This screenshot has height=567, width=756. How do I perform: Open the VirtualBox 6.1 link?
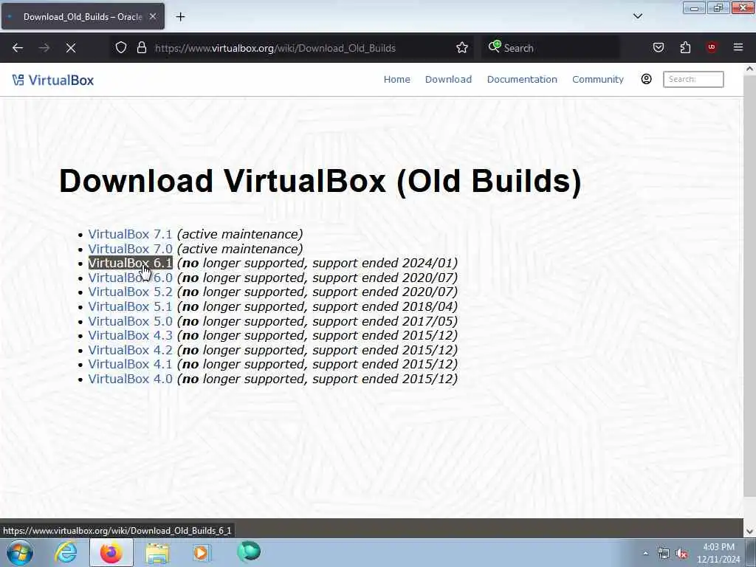130,264
